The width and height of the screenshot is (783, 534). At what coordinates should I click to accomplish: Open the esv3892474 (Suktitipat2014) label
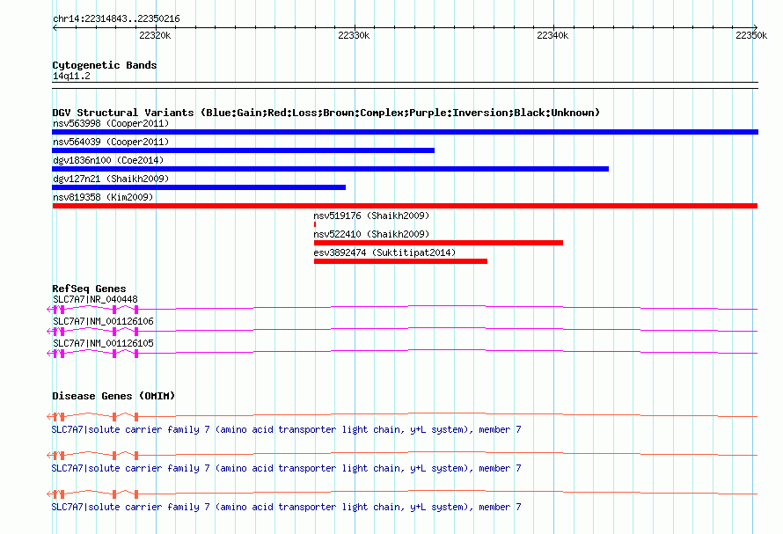(384, 252)
